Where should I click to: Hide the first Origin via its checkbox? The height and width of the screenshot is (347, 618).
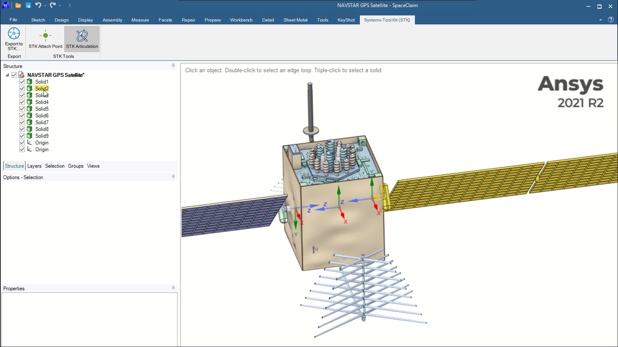point(22,143)
